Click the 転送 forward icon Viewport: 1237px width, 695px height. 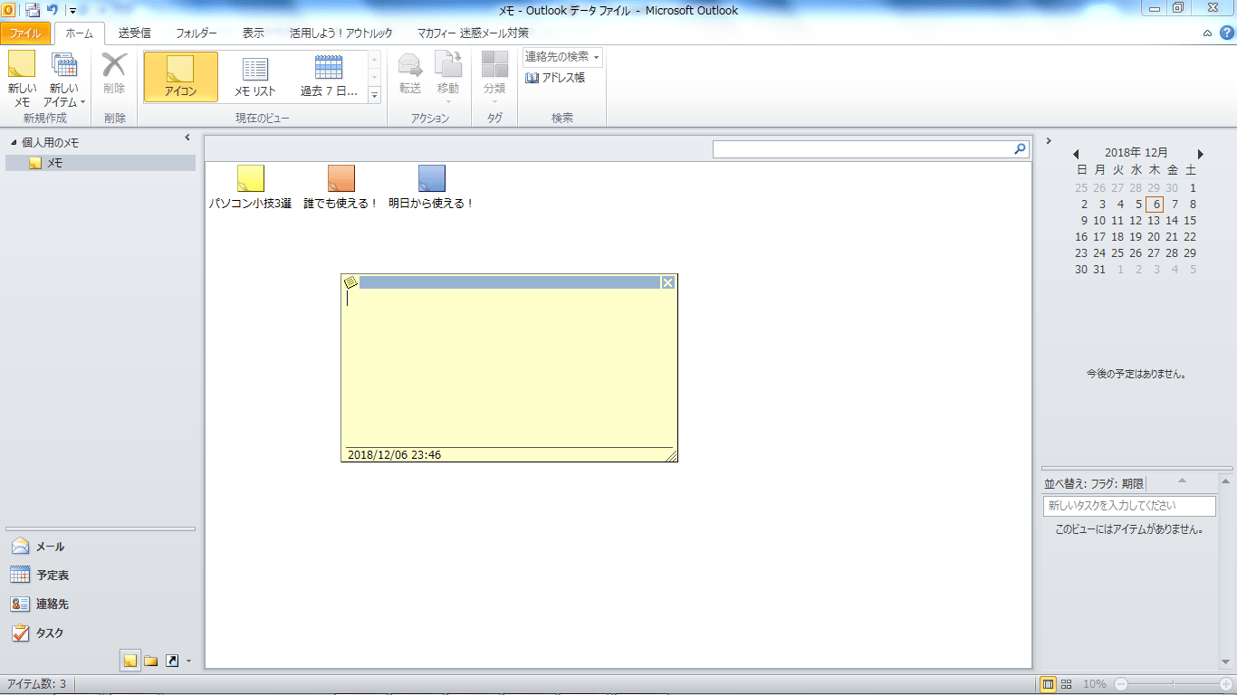click(410, 74)
